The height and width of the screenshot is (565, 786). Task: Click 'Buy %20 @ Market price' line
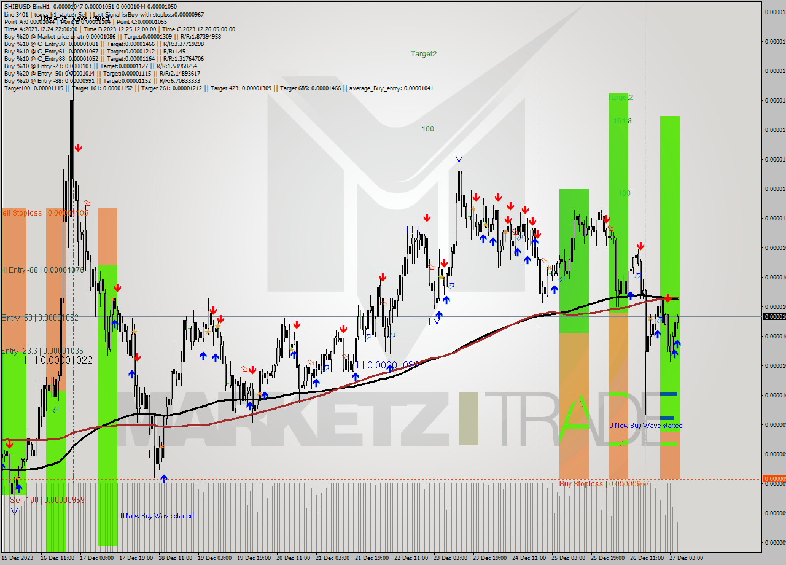[112, 36]
